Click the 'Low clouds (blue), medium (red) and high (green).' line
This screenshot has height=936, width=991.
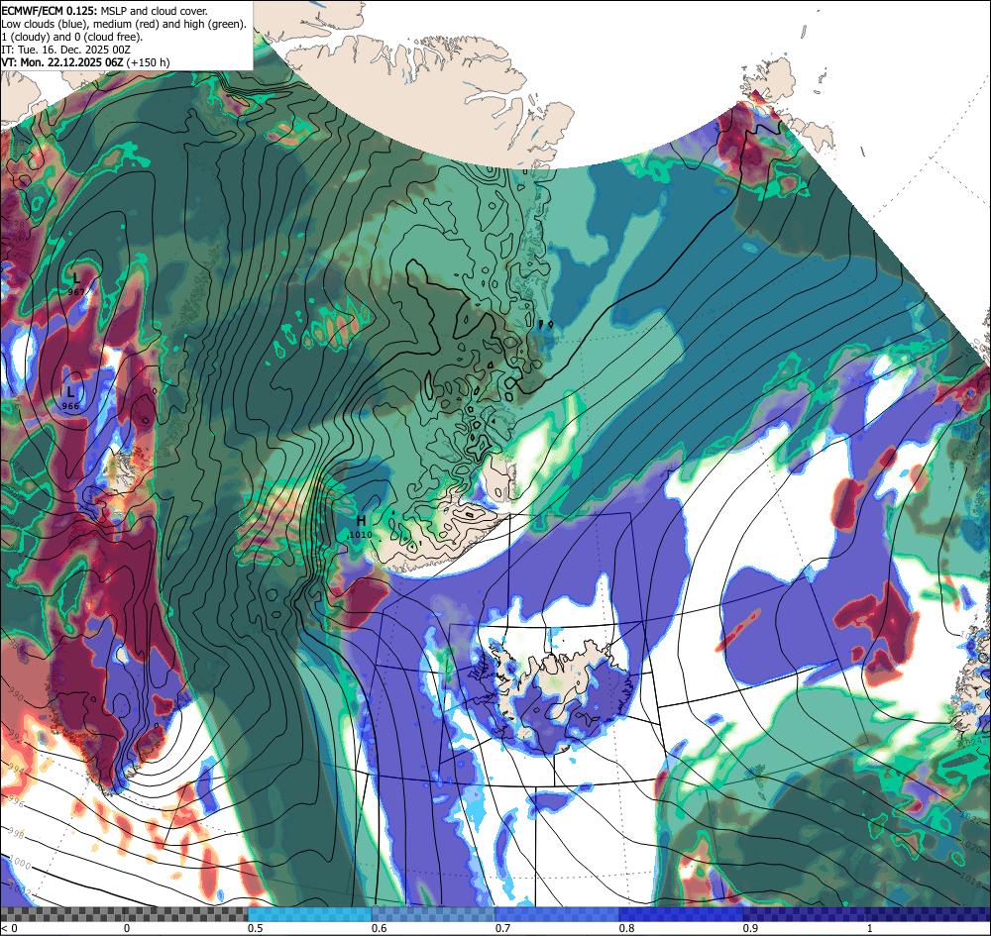[x=124, y=24]
